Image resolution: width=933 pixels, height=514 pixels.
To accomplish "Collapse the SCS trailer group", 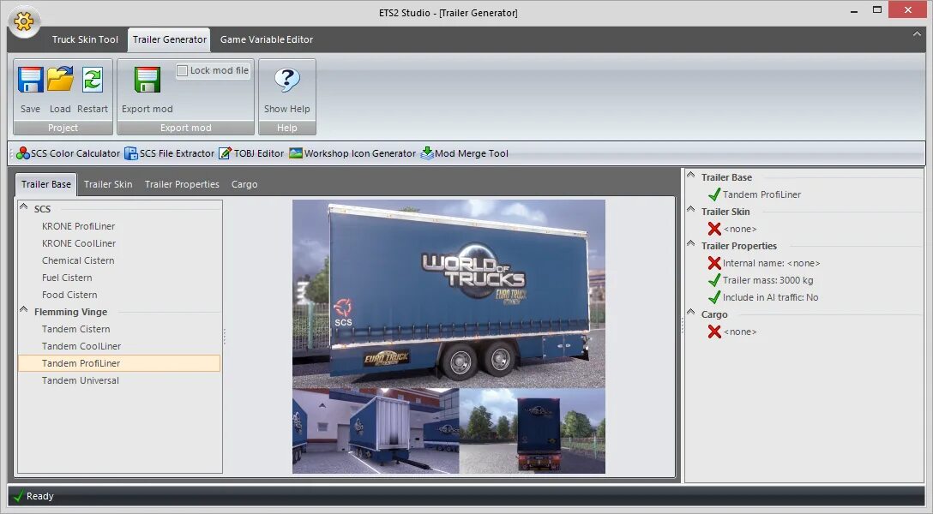I will [25, 208].
